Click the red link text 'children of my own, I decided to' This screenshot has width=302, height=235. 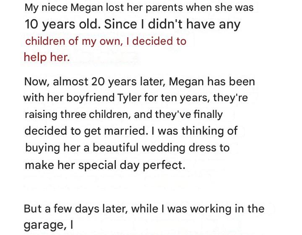click(x=106, y=41)
